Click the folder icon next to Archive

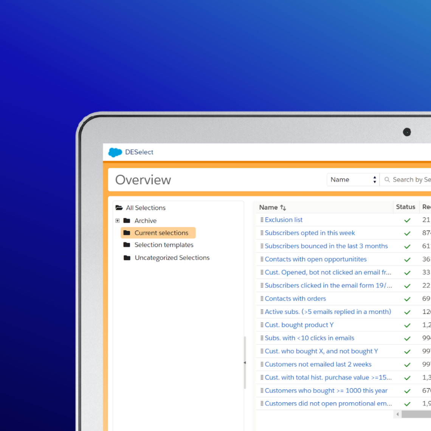coord(127,220)
